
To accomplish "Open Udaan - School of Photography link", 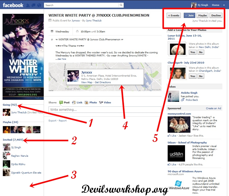I will tap(187, 142).
